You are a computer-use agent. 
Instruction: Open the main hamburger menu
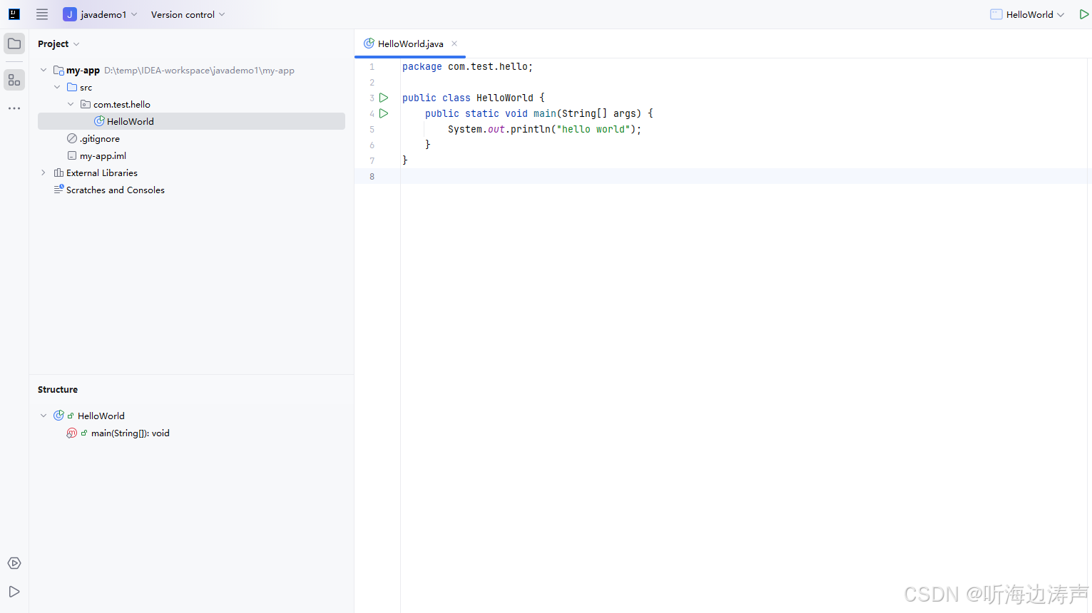pos(42,14)
